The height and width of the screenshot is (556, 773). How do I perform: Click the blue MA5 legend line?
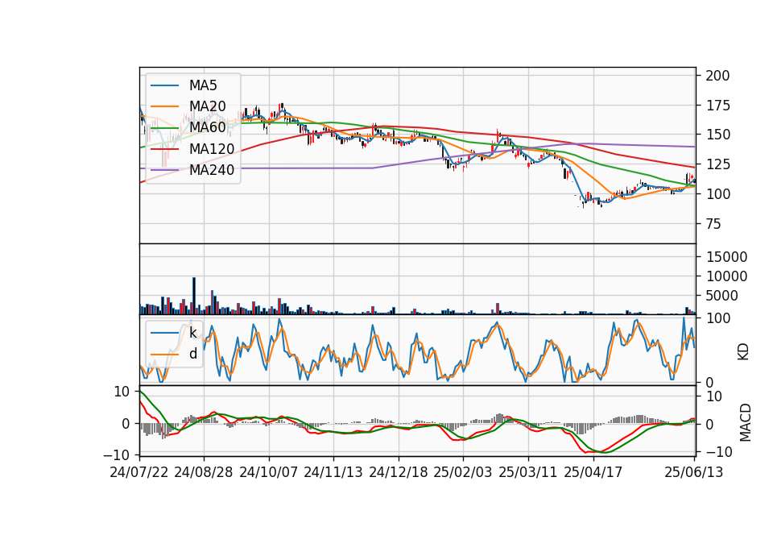point(164,86)
